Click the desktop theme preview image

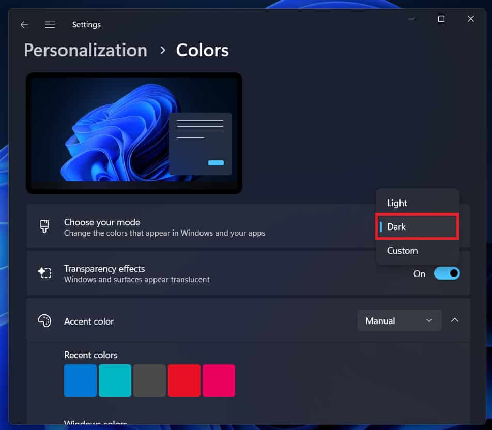[134, 133]
